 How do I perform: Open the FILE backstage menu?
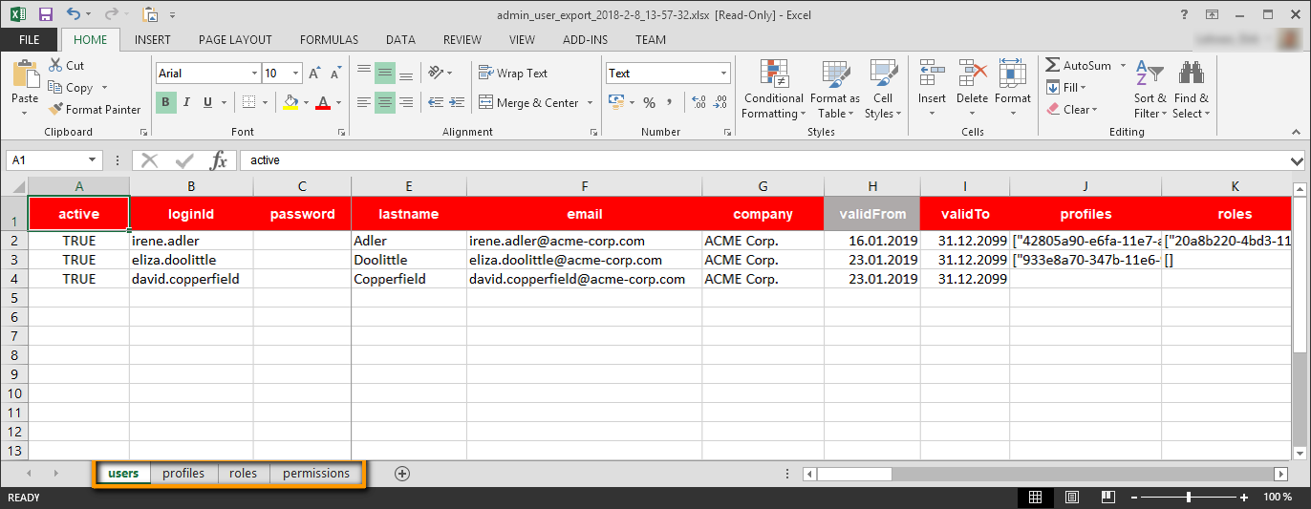pos(29,40)
